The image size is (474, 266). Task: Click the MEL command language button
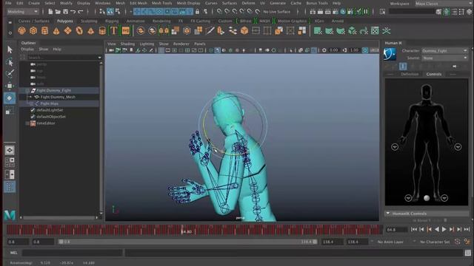coord(13,253)
